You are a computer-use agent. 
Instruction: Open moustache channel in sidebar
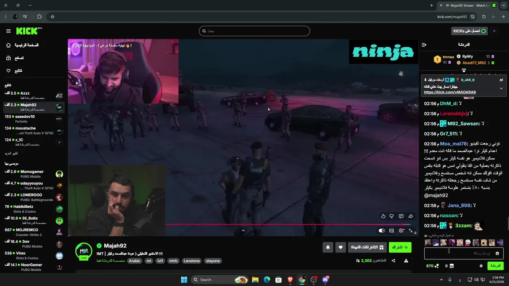click(x=33, y=130)
